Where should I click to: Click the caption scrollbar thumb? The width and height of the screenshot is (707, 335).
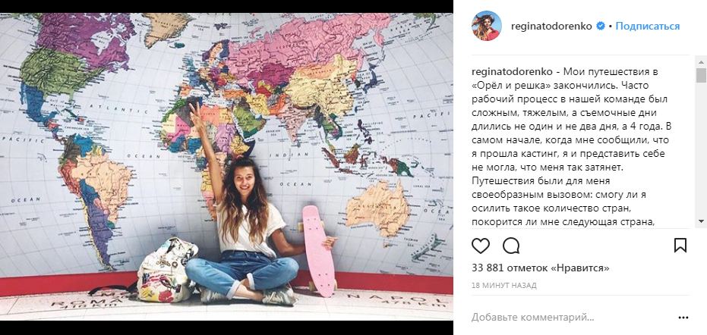(701, 75)
